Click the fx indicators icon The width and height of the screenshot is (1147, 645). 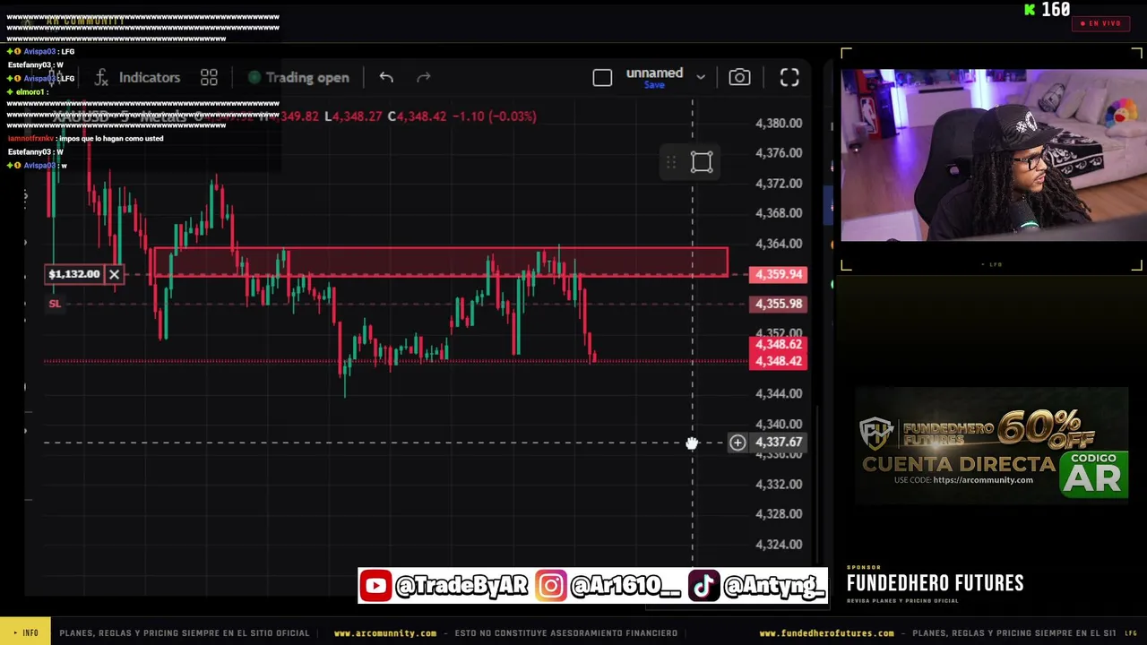[101, 78]
